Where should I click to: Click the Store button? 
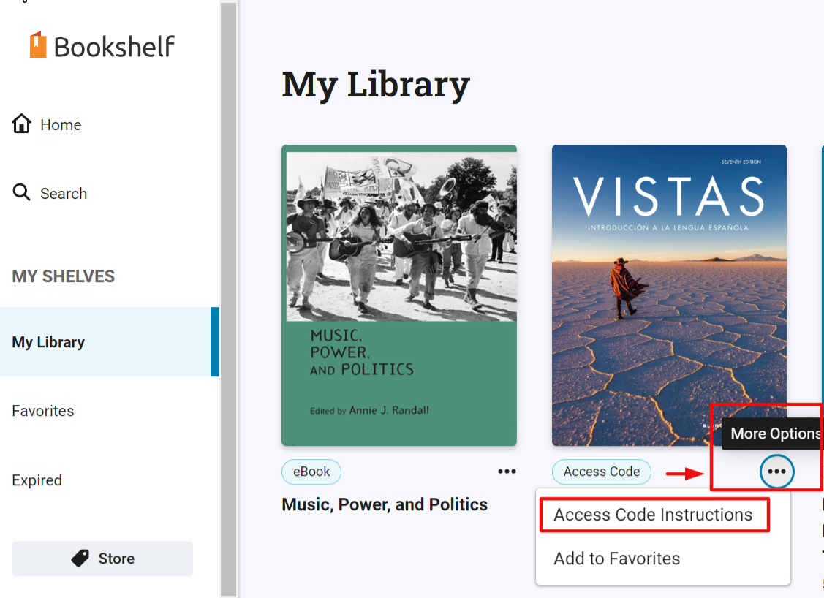102,558
